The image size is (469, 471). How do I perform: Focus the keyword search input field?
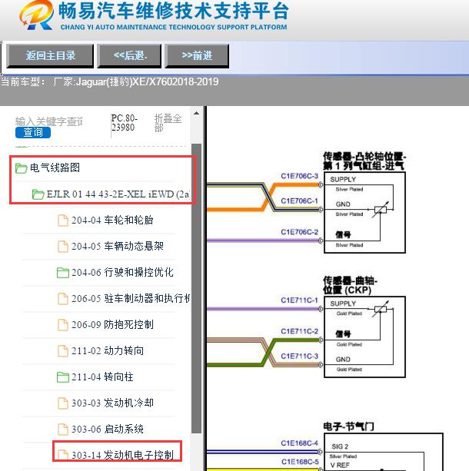[48, 121]
